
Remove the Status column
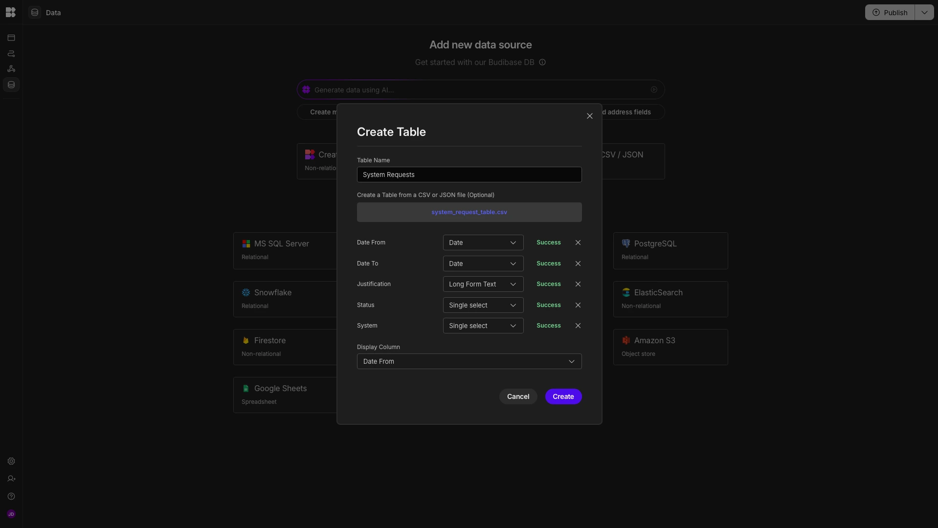[x=578, y=305]
